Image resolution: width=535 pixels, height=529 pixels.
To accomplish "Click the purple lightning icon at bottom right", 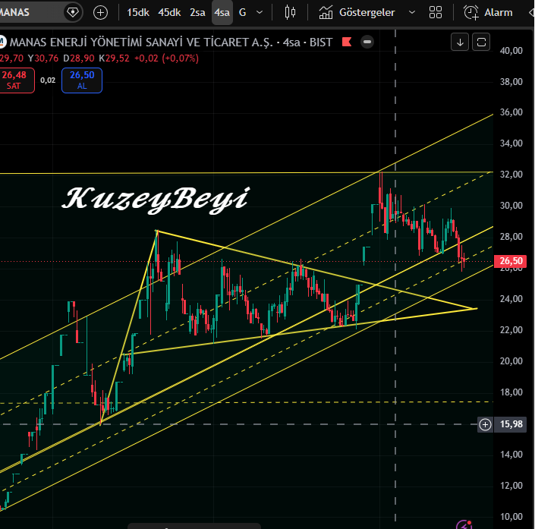I will tap(464, 524).
